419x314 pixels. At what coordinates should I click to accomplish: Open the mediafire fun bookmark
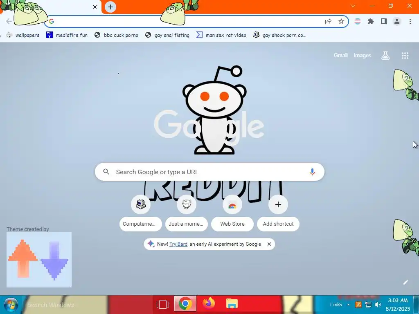point(67,35)
